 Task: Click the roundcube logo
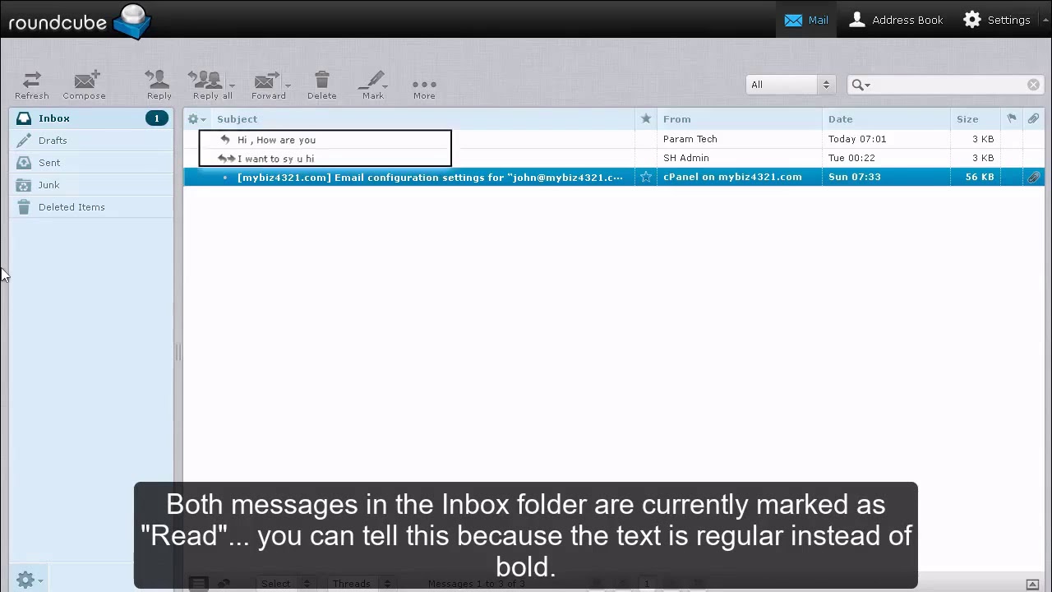(79, 21)
